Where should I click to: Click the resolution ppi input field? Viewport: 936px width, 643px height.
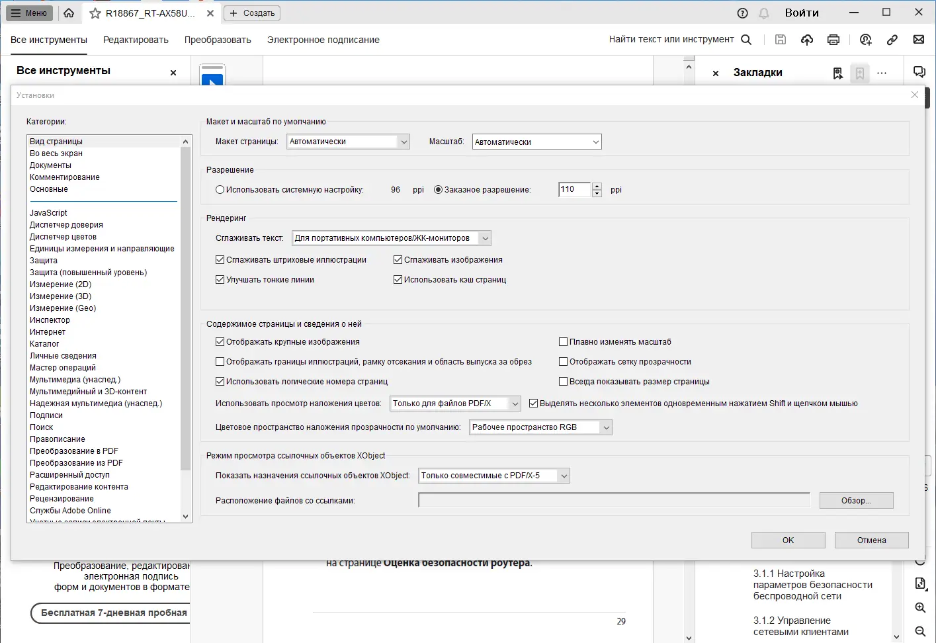point(574,190)
